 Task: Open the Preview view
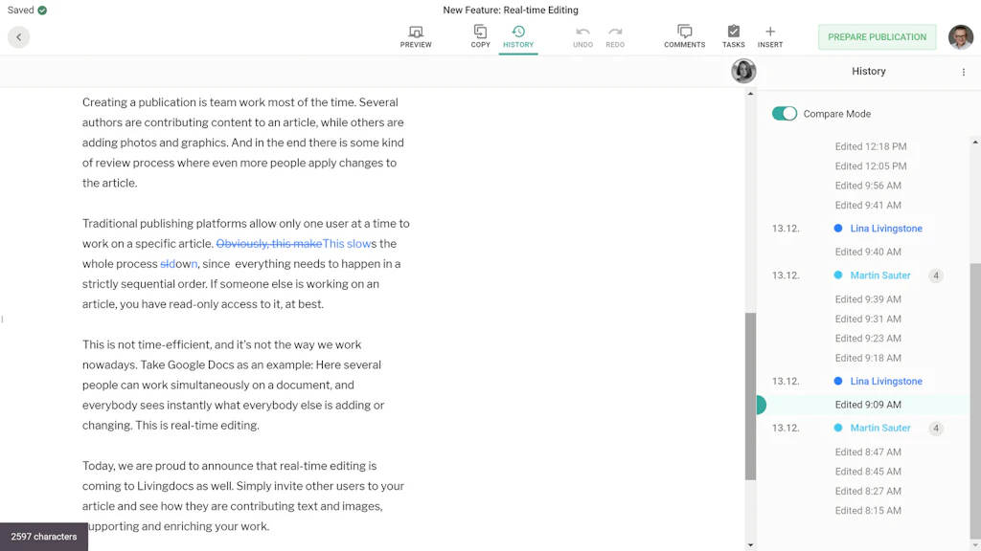pos(416,37)
